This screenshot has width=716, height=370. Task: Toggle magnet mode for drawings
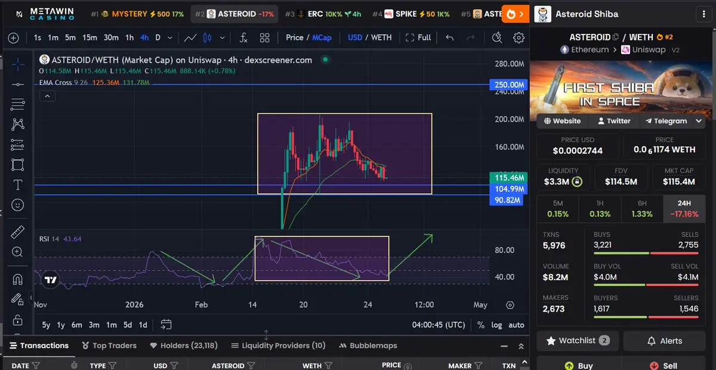pyautogui.click(x=18, y=279)
